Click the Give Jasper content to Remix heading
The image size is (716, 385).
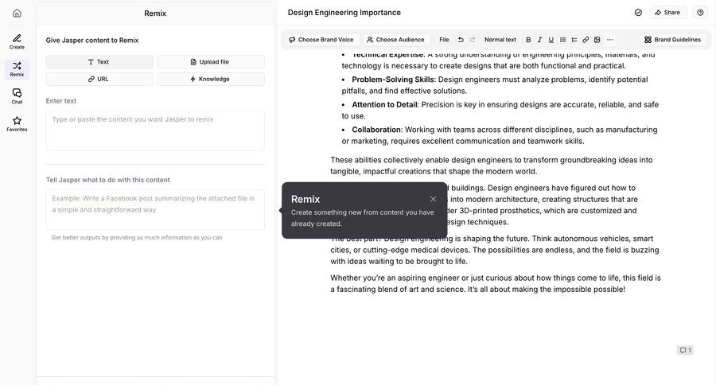92,41
